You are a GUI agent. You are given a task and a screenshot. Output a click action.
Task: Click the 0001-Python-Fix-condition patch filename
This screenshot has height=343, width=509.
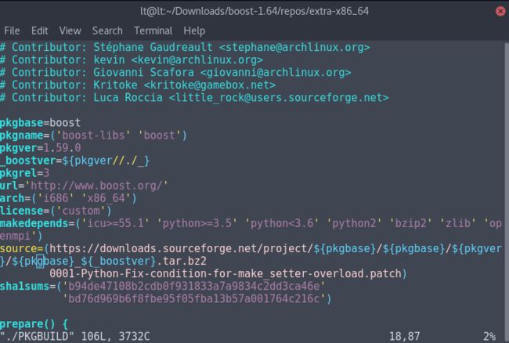226,274
